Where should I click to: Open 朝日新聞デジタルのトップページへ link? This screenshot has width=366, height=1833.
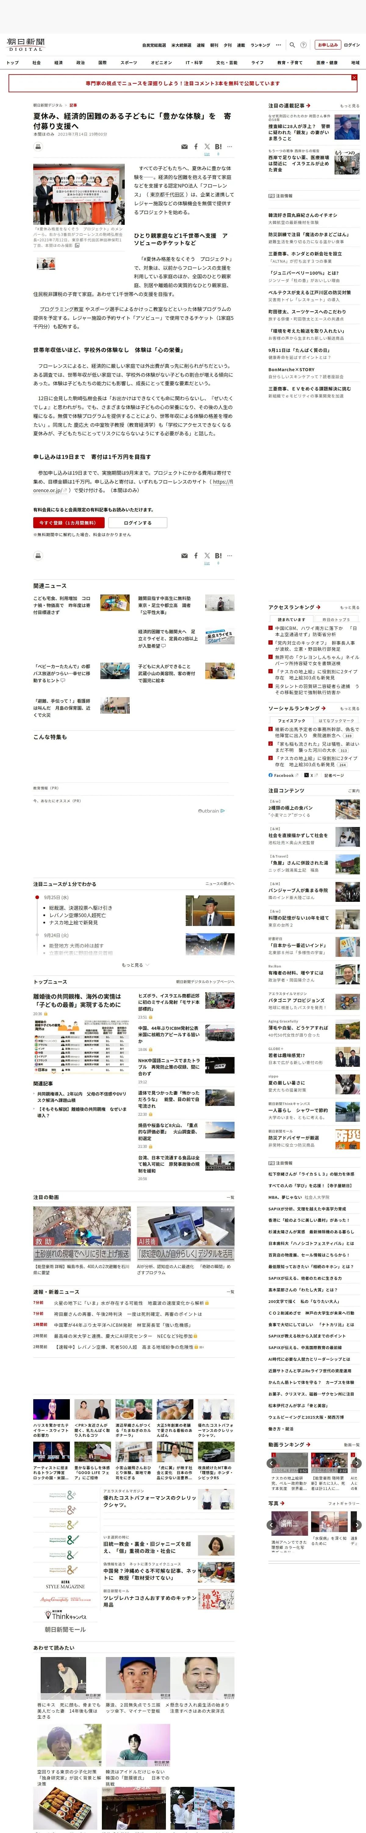tap(205, 981)
